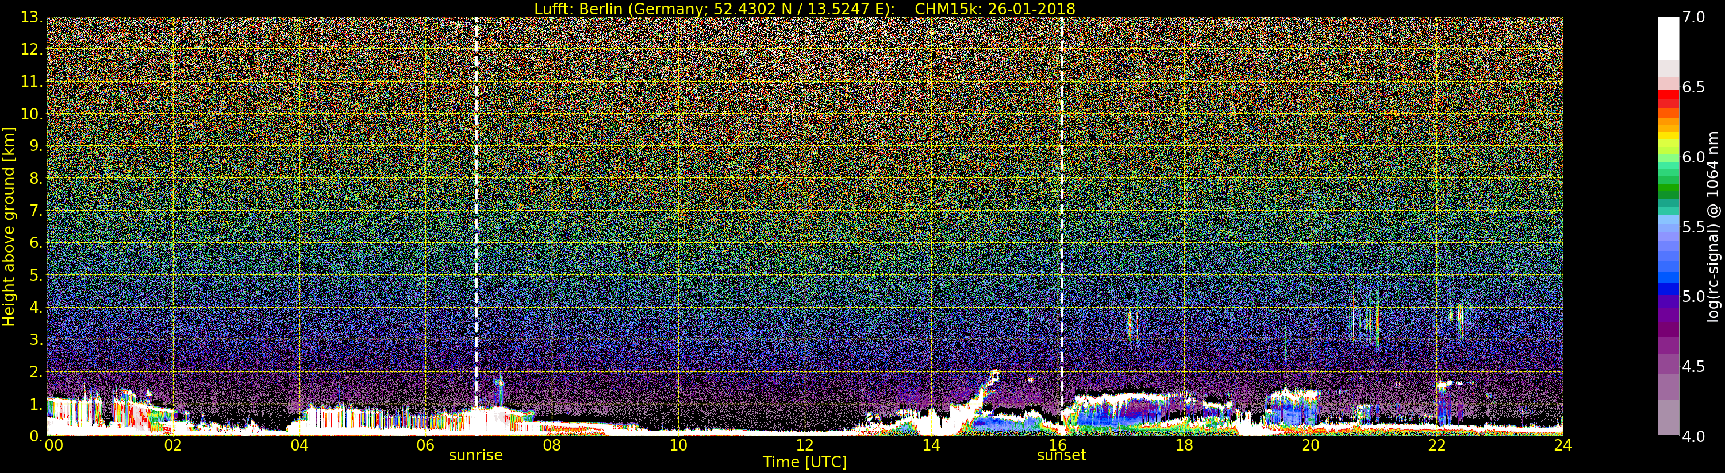Click the colorbar label 'log(rc-signal) @ 1064 nm'
Viewport: 1725px width, 473px height.
(x=1714, y=226)
